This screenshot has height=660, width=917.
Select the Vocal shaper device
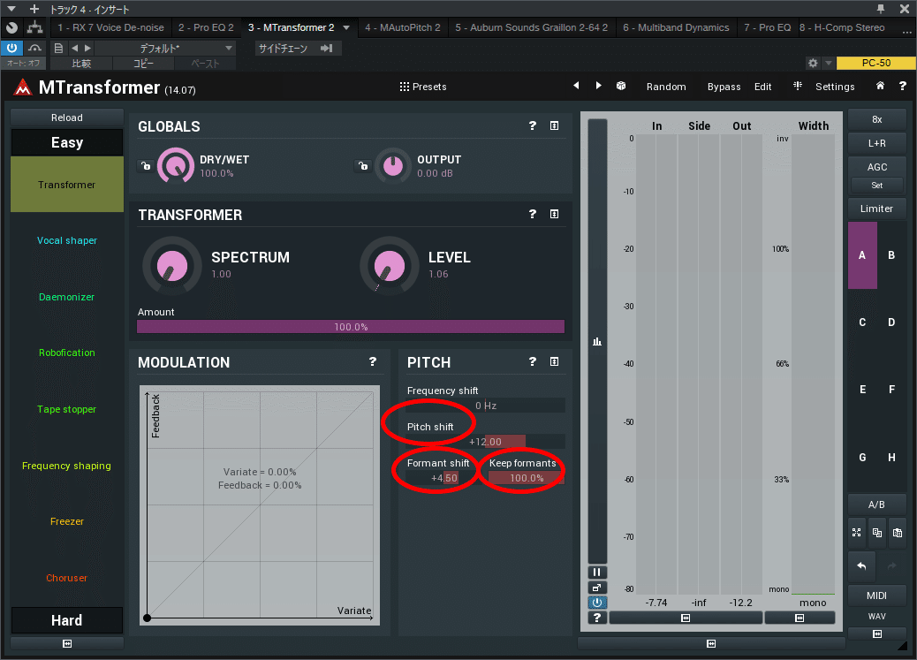66,240
